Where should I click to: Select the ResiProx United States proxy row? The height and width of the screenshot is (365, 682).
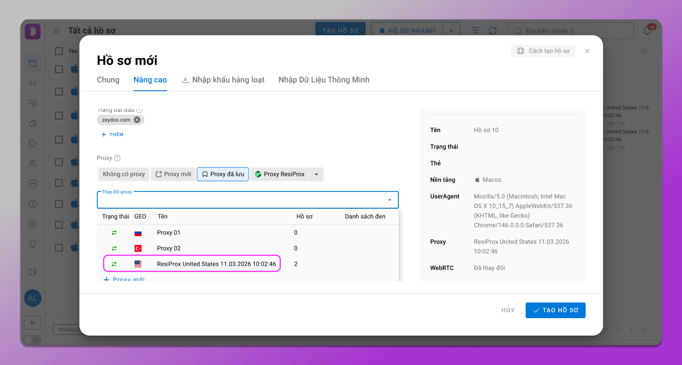tap(216, 264)
